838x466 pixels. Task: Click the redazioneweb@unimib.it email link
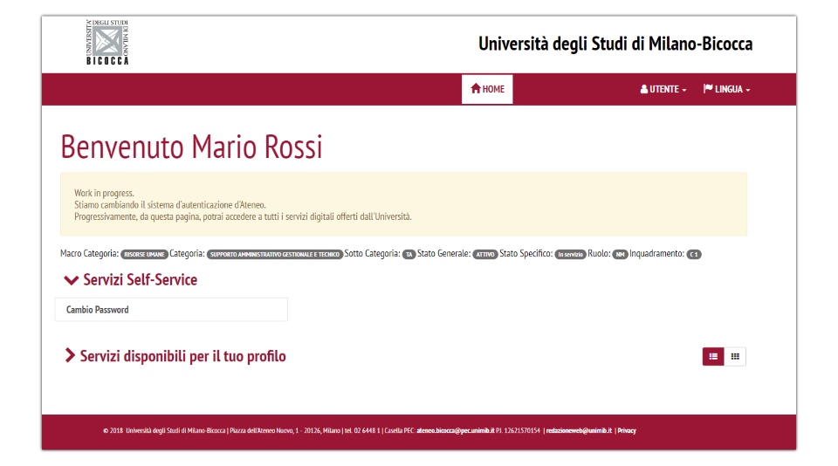(579, 431)
